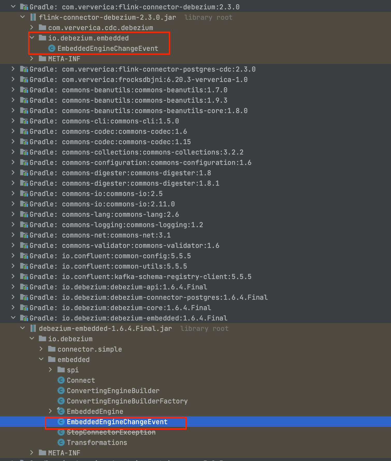Click the EmbeddedEngine class icon
The width and height of the screenshot is (391, 461).
click(61, 411)
